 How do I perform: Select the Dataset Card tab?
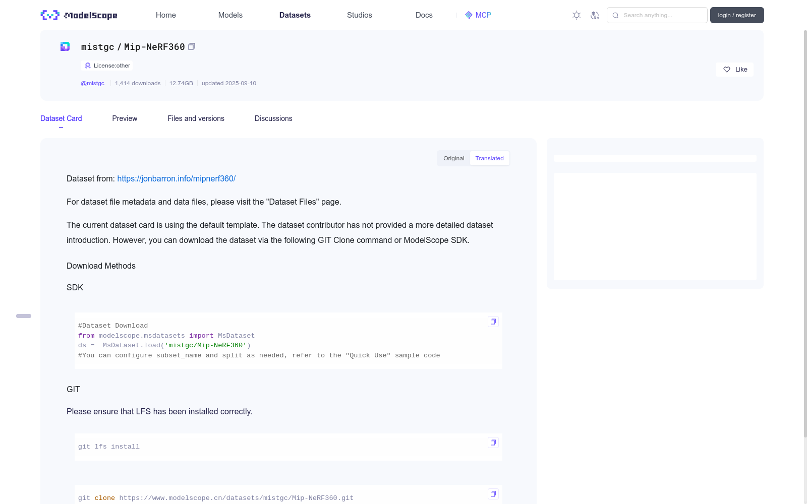point(61,118)
